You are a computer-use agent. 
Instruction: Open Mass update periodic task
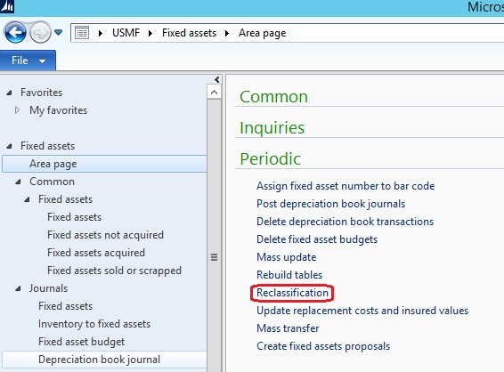tap(286, 257)
